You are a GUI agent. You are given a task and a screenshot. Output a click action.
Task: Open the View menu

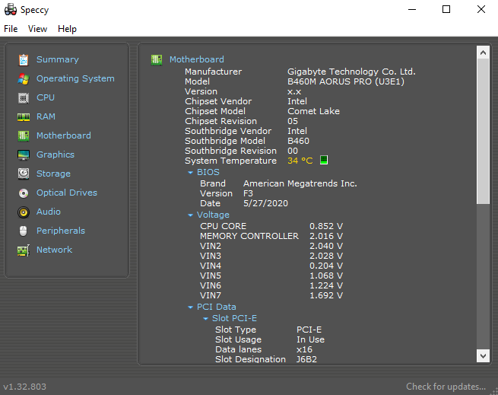37,29
